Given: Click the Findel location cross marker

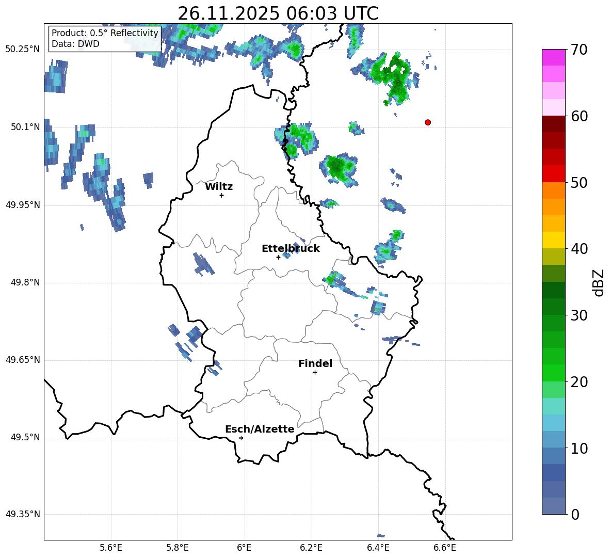Looking at the screenshot, I should click(315, 373).
